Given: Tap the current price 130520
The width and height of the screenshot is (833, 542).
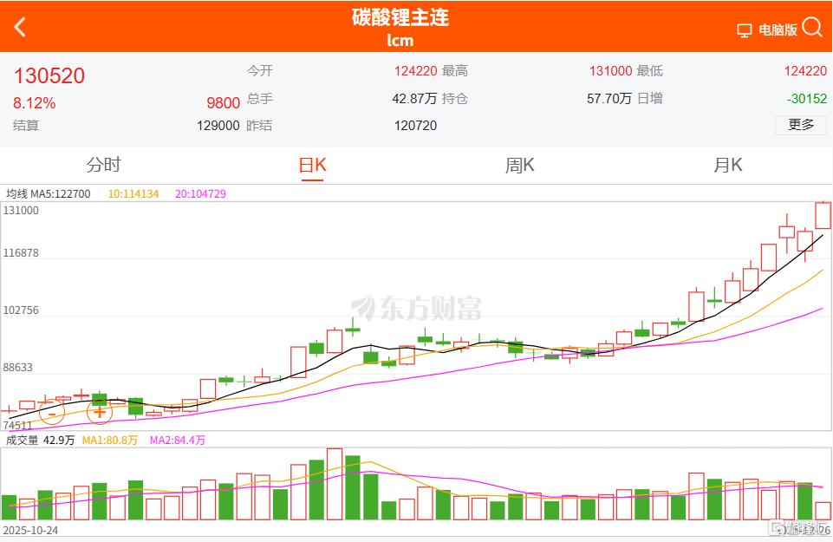Looking at the screenshot, I should point(49,75).
